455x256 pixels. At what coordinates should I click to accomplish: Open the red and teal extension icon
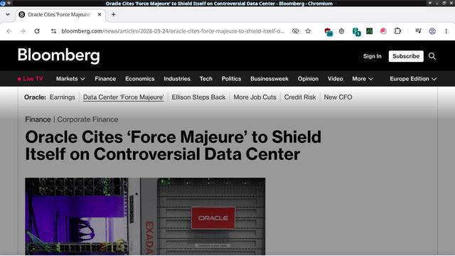(x=328, y=31)
